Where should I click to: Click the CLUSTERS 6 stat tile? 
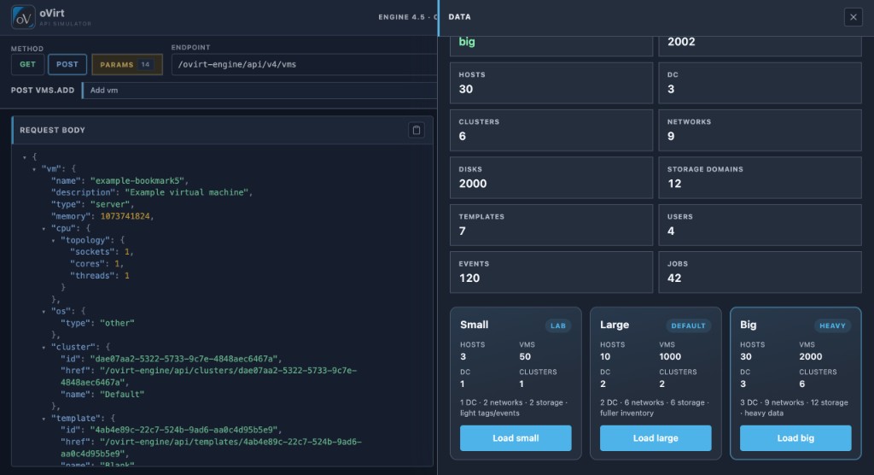click(x=551, y=130)
